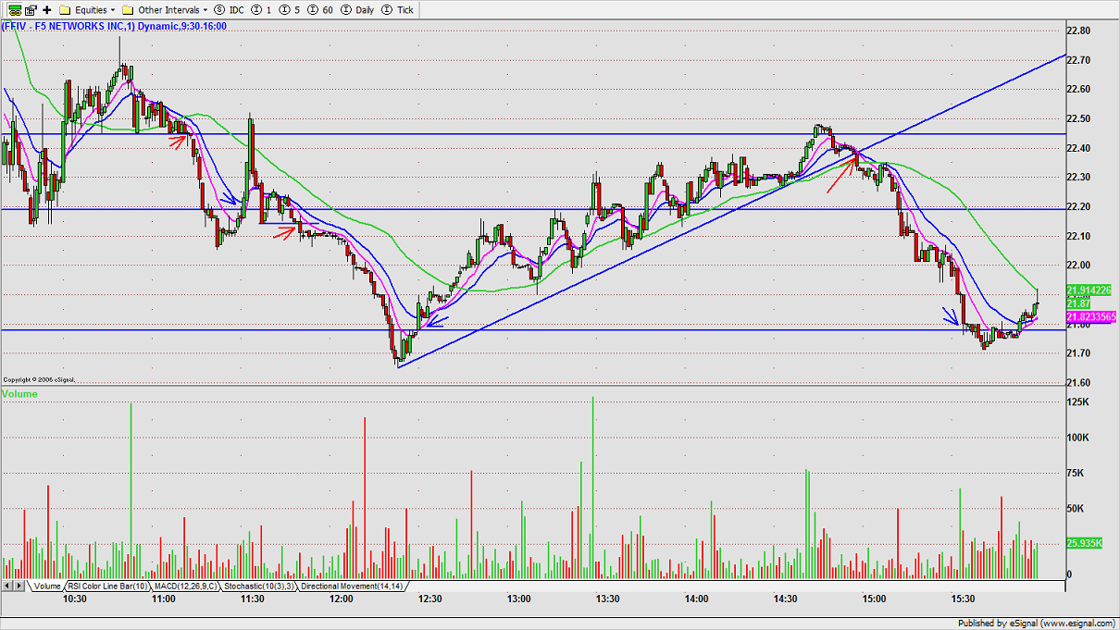The width and height of the screenshot is (1120, 630).
Task: Click the Published by eSignal footer text
Action: (1035, 624)
